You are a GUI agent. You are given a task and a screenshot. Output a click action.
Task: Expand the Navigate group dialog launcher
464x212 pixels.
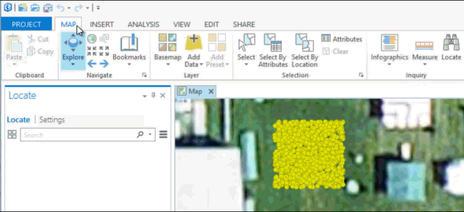coord(144,75)
